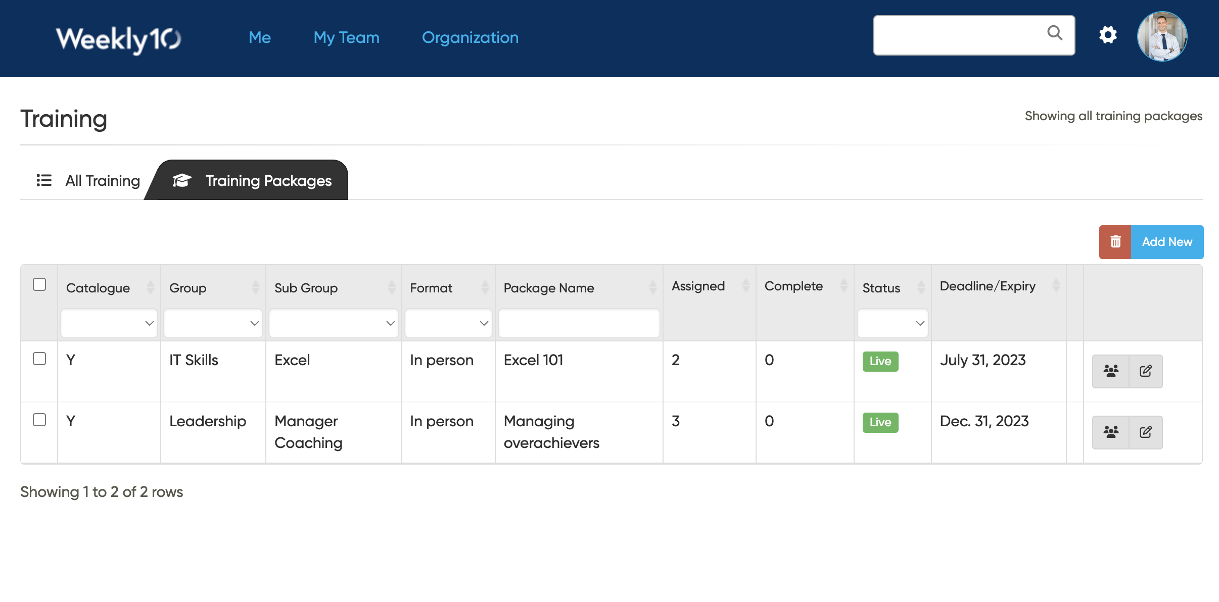Image resolution: width=1219 pixels, height=602 pixels.
Task: Open the Catalogue filter dropdown
Action: (109, 323)
